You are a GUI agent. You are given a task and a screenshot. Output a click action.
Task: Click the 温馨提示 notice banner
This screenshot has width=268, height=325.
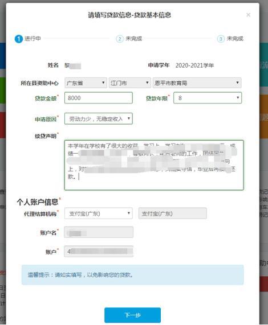click(132, 275)
